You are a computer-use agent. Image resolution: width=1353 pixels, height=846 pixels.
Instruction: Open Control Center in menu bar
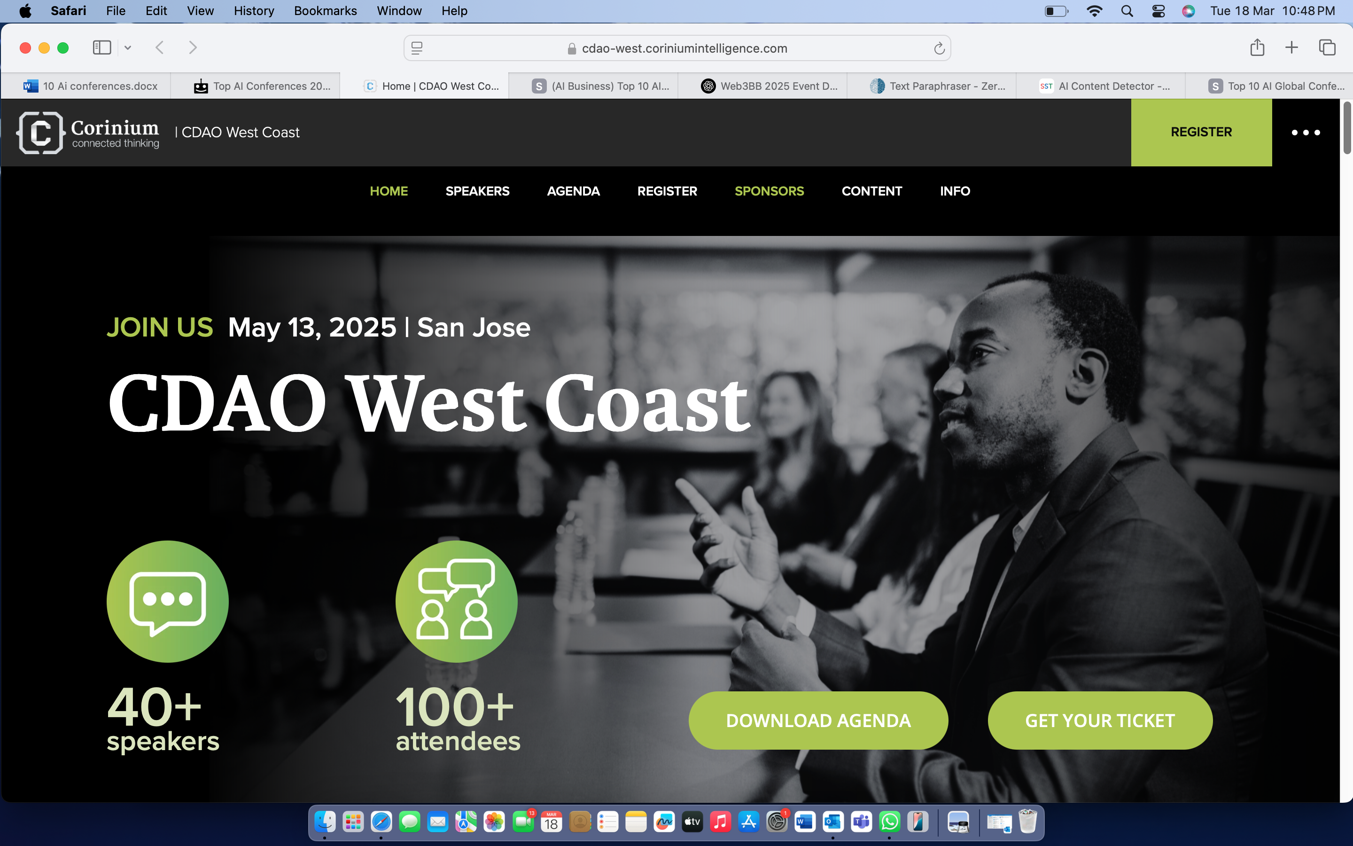point(1159,11)
